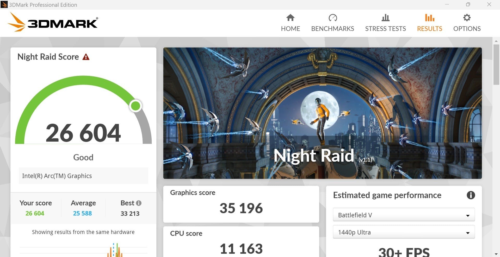Click the Estimated game performance info icon
The image size is (500, 257).
click(x=471, y=195)
